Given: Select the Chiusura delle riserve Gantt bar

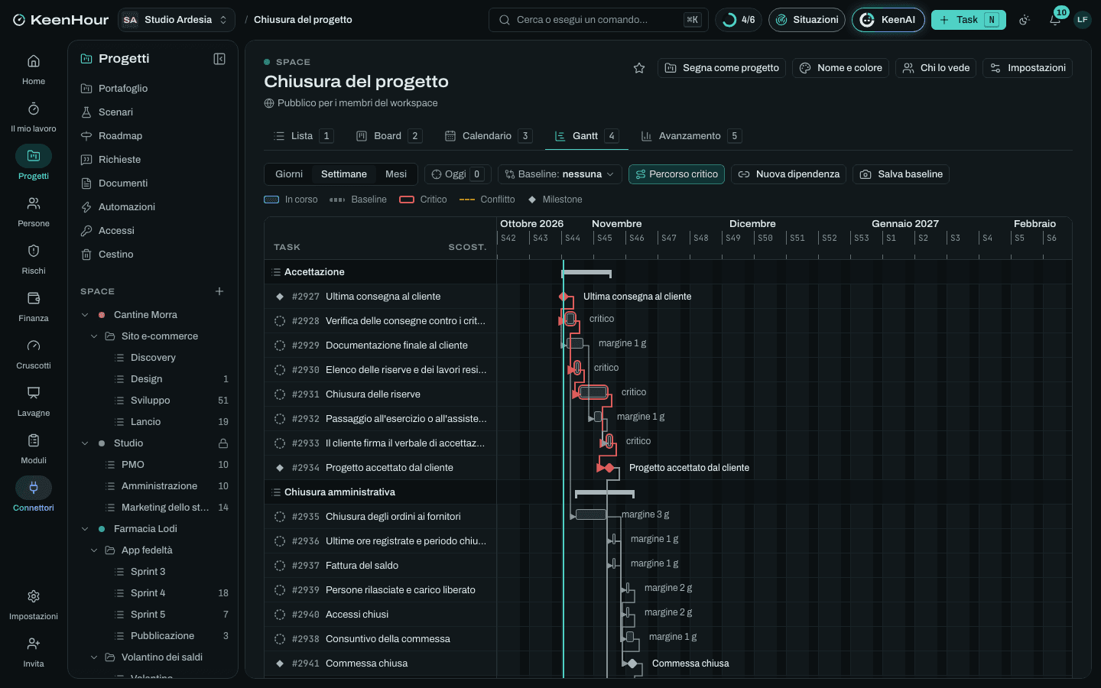Looking at the screenshot, I should coord(593,393).
